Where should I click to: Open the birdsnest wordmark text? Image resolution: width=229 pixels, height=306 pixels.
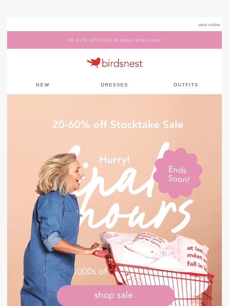tap(122, 63)
